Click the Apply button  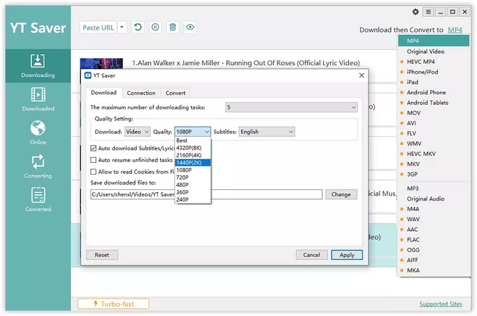point(347,255)
